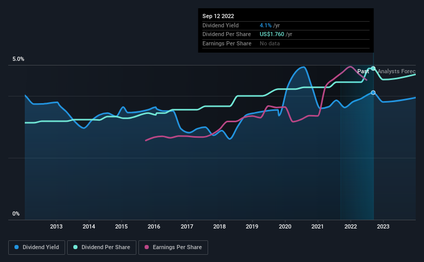Click the 'No data' earnings tooltip value

[x=271, y=44]
